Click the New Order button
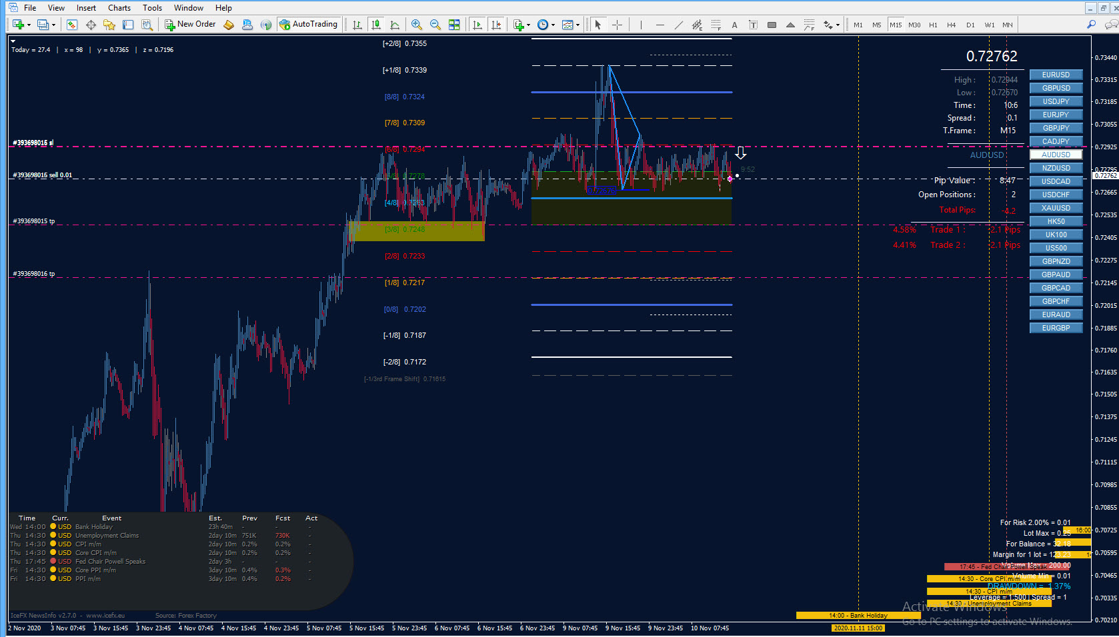 click(190, 24)
